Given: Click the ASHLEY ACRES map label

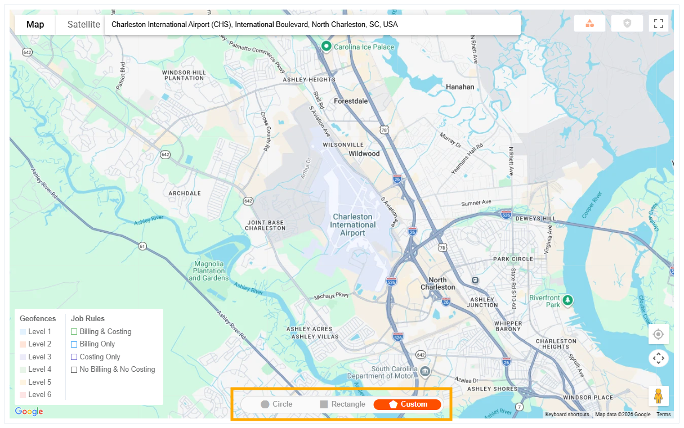Looking at the screenshot, I should pos(309,329).
